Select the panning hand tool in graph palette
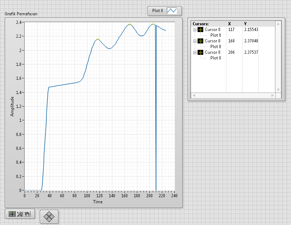This screenshot has height=225, width=291. point(27,214)
